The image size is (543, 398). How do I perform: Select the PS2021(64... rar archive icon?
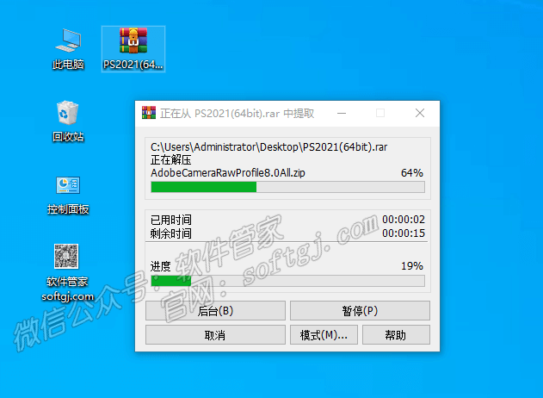(133, 49)
